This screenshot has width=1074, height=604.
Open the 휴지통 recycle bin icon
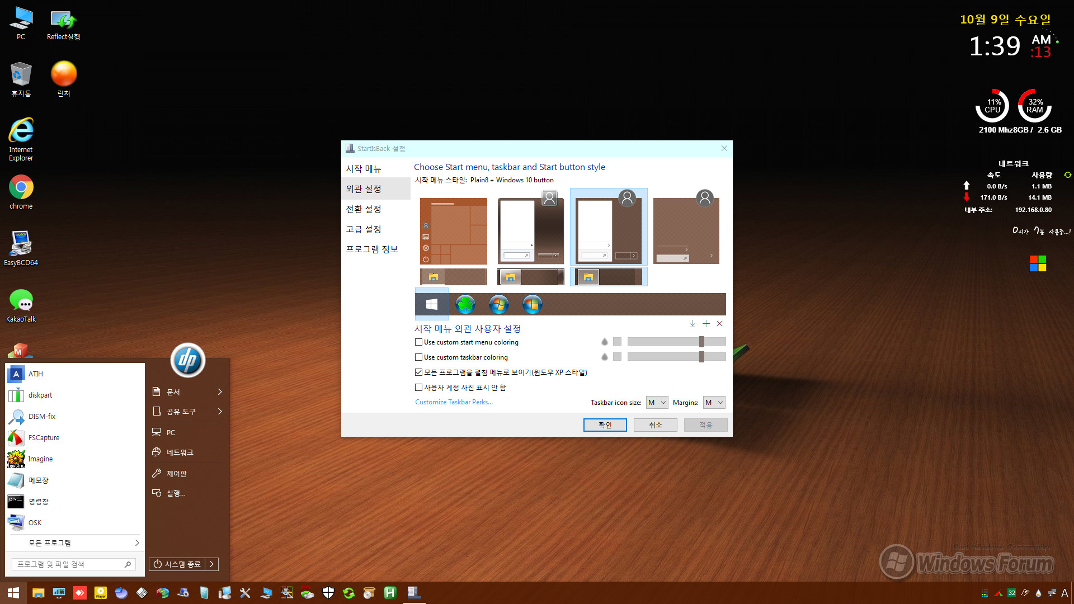[21, 79]
